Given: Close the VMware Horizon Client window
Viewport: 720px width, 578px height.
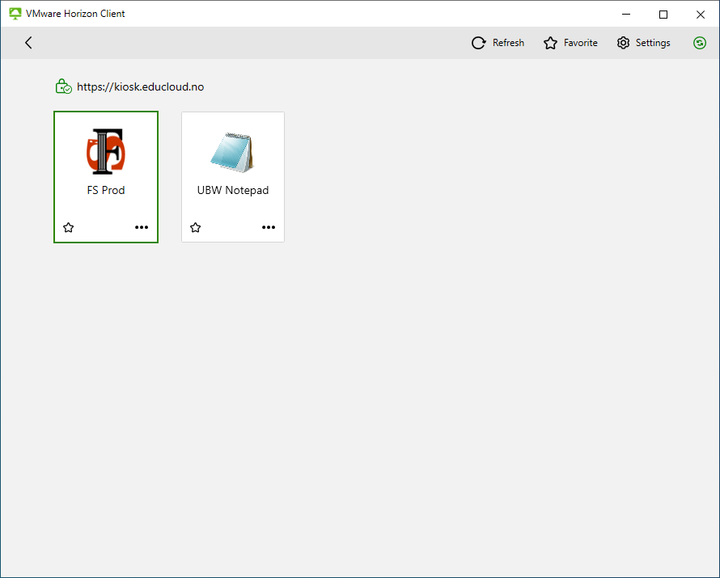Looking at the screenshot, I should (x=701, y=15).
